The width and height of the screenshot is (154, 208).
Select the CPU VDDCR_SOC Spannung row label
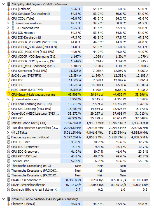[x=35, y=61]
